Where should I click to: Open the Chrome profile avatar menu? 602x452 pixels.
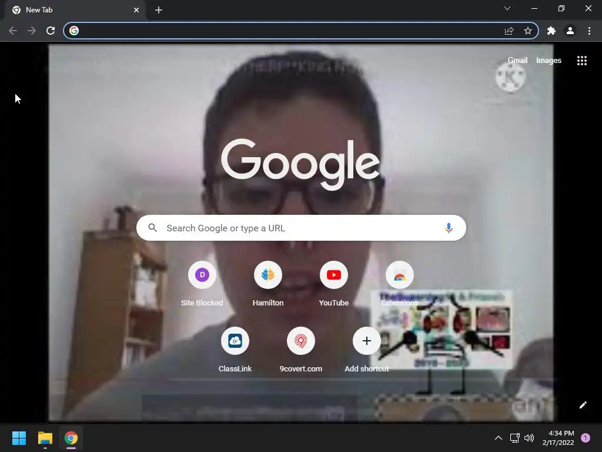(570, 31)
